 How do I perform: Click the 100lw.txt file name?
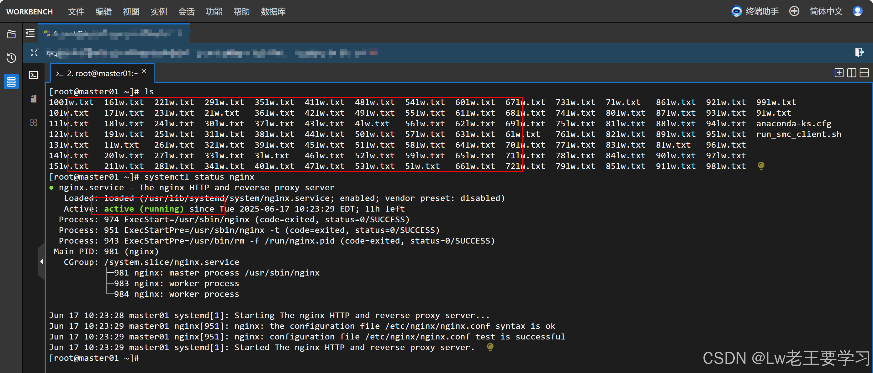[x=71, y=102]
